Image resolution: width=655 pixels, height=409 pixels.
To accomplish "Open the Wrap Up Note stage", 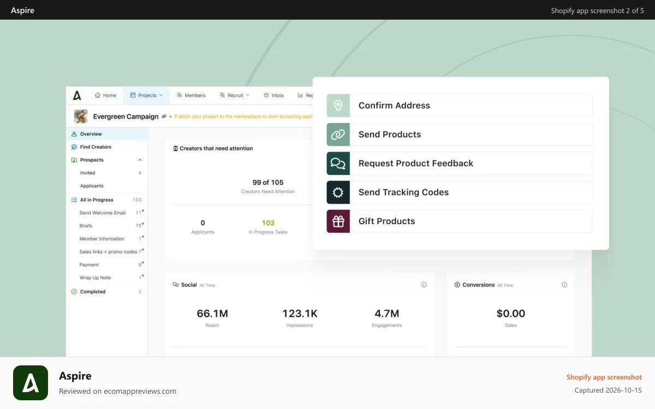I will tap(107, 278).
